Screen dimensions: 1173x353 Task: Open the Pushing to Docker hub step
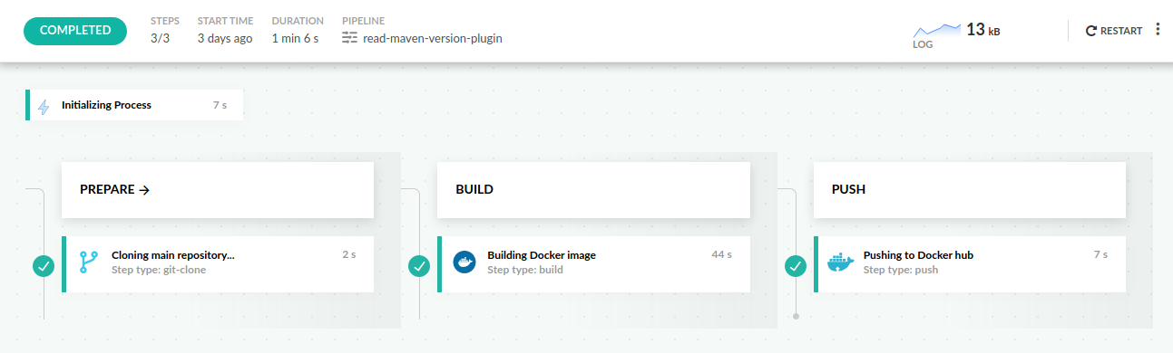click(x=970, y=264)
